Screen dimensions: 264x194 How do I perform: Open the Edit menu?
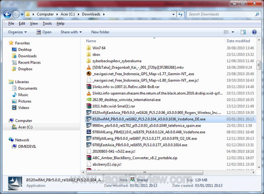coord(22,24)
